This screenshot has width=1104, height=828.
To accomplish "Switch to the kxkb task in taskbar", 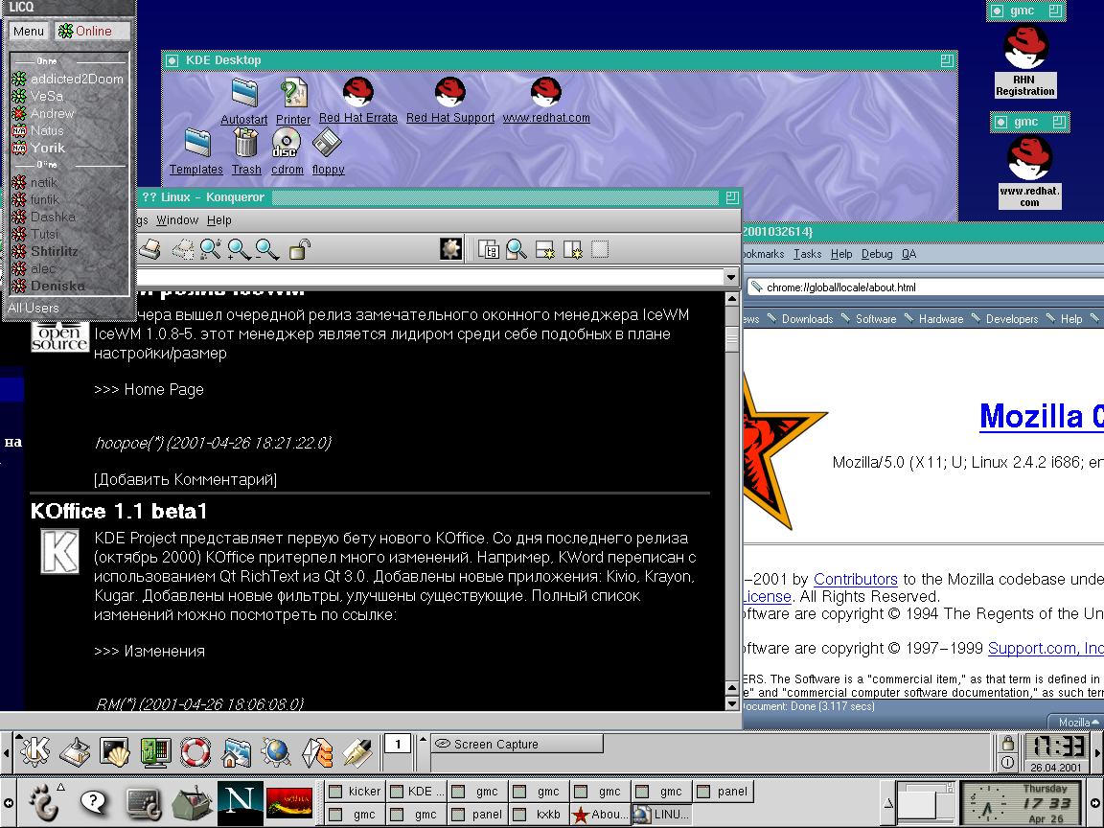I will tap(542, 815).
